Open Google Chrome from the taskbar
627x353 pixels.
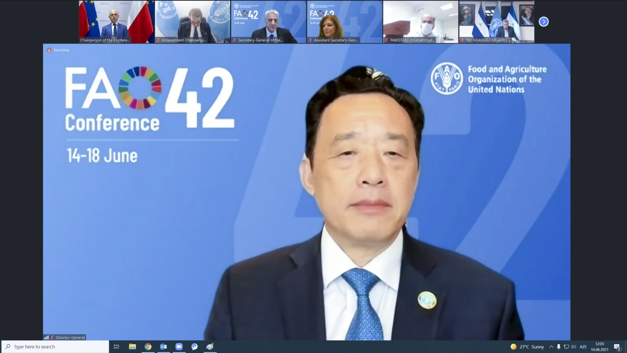tap(148, 347)
